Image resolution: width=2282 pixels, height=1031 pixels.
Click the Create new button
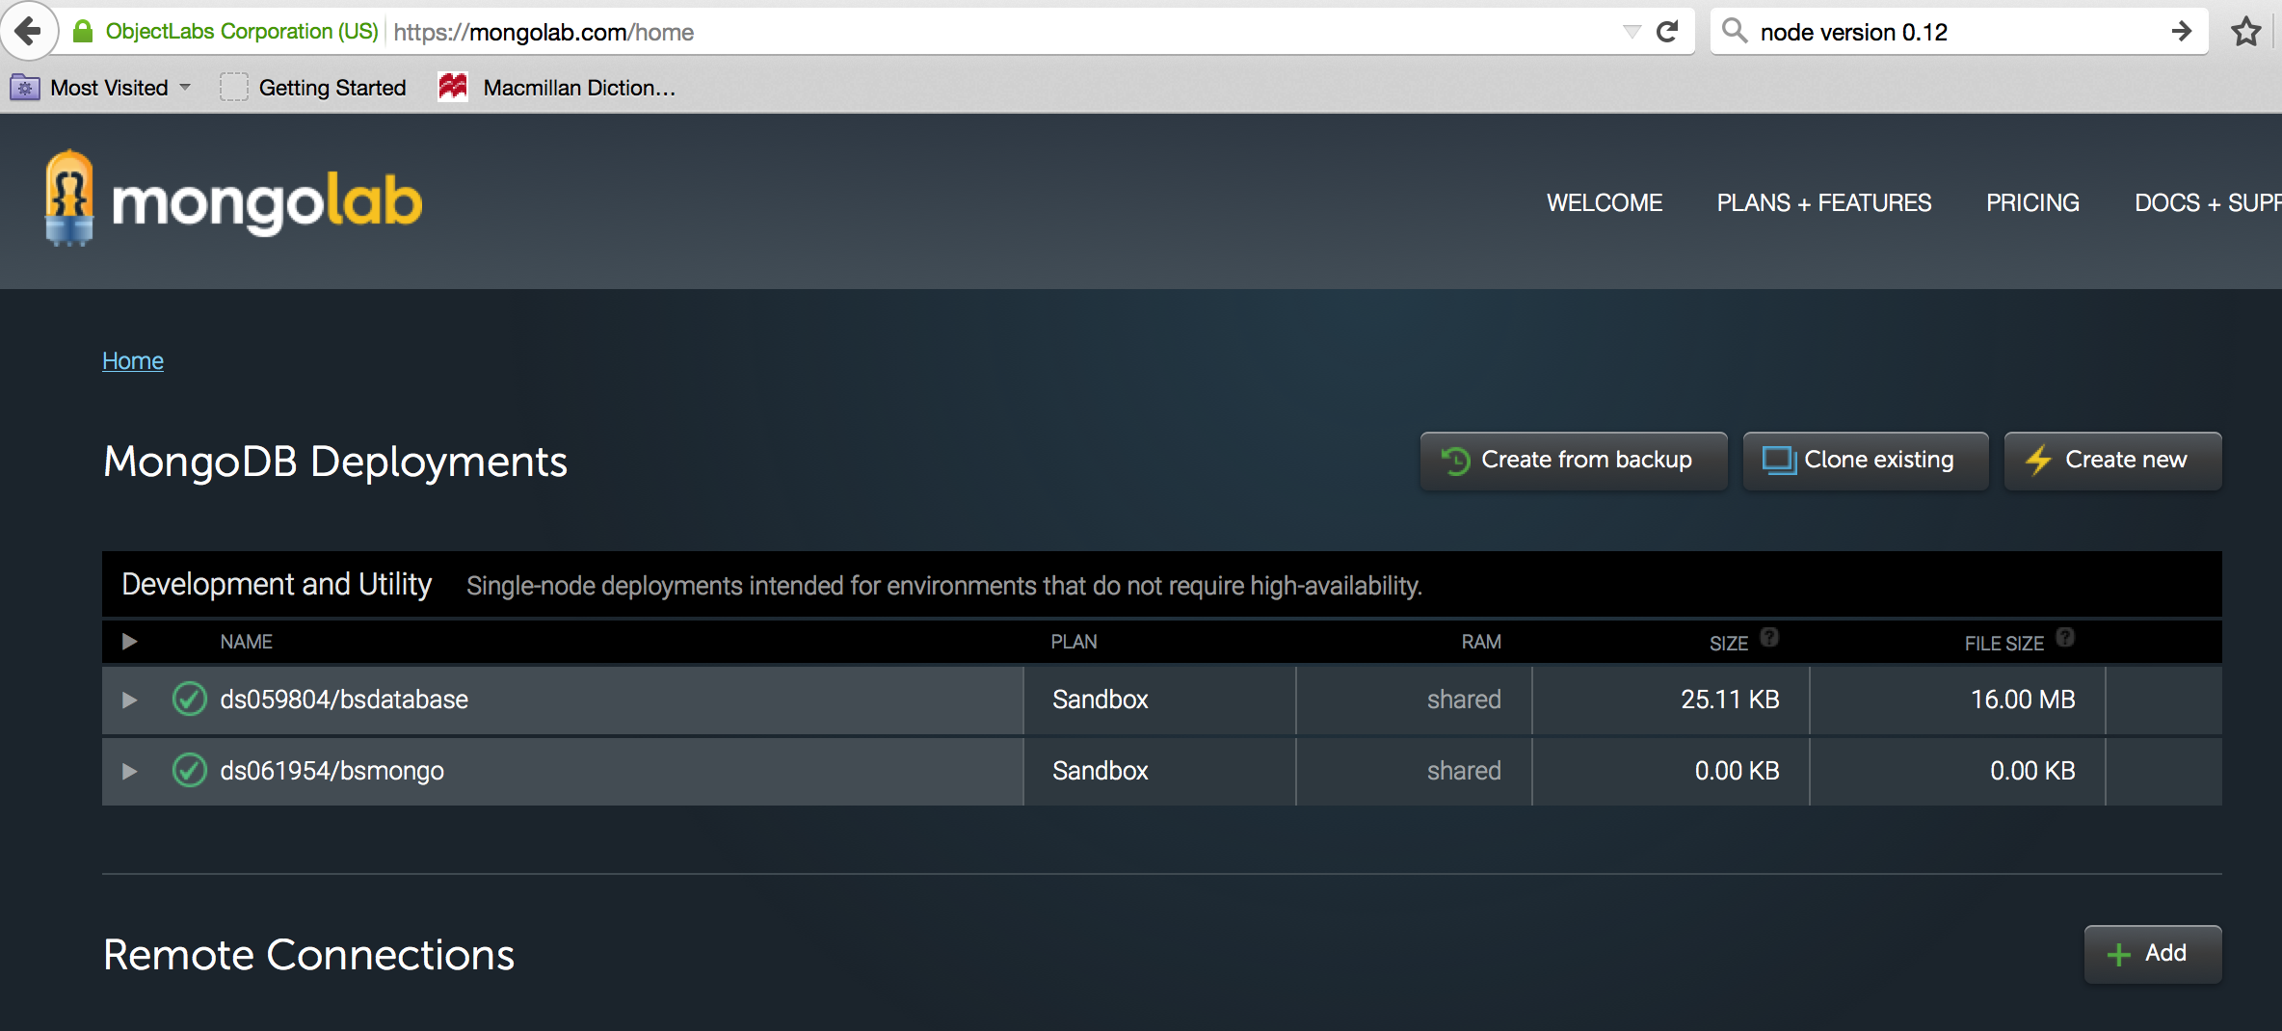pyautogui.click(x=2113, y=461)
